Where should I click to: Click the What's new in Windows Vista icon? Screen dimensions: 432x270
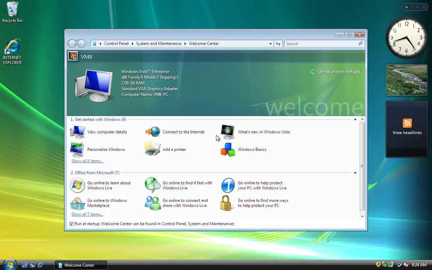point(228,132)
